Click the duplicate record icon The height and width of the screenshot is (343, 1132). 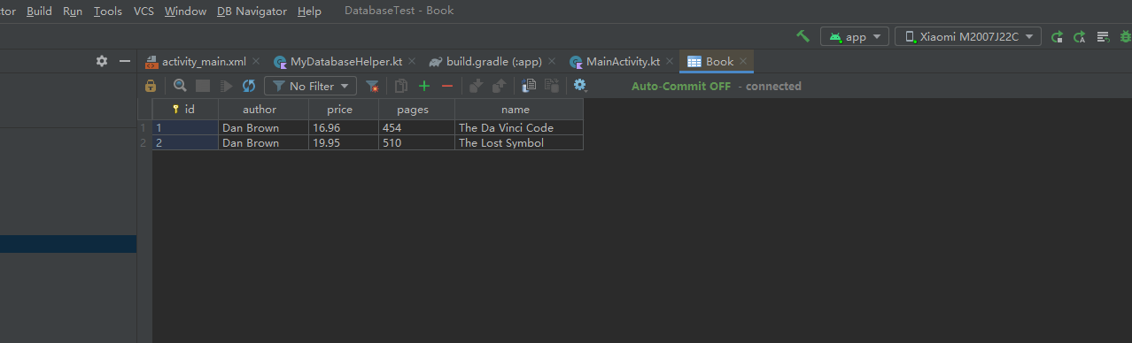[401, 86]
